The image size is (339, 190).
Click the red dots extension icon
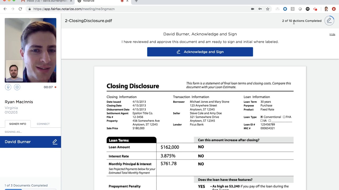click(x=315, y=9)
